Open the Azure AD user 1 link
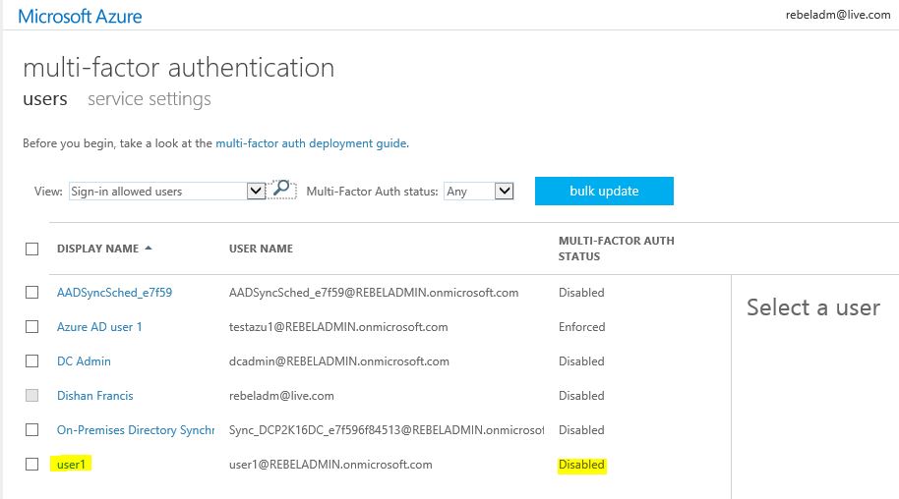The width and height of the screenshot is (899, 499). pyautogui.click(x=99, y=326)
